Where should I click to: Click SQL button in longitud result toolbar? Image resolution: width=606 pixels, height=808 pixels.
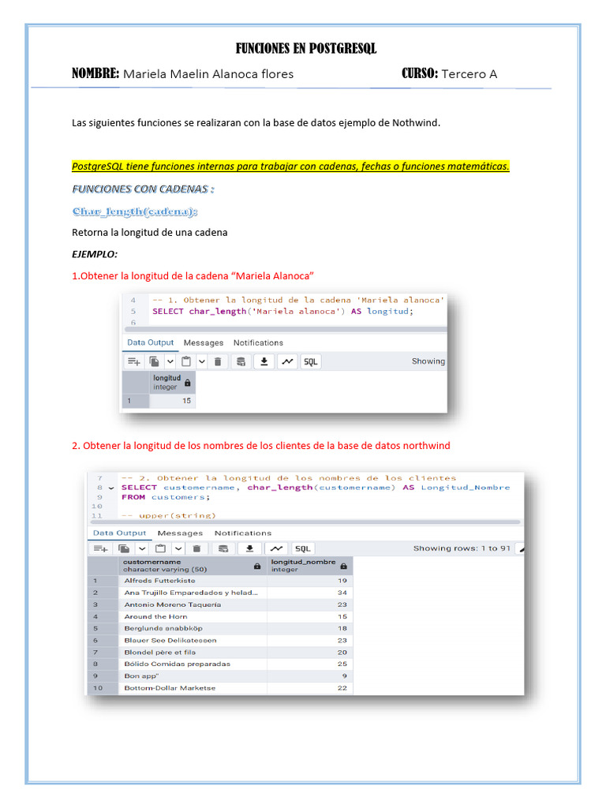[310, 361]
